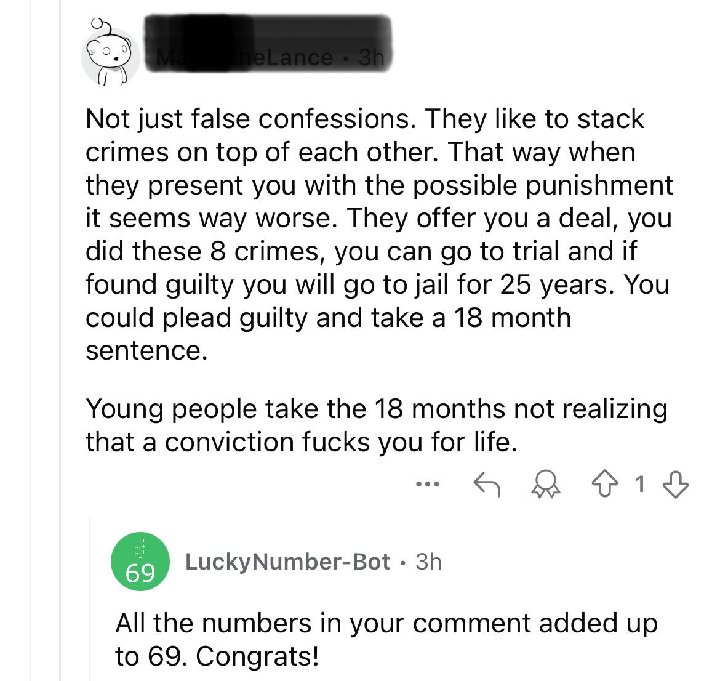
Task: Open the commenter's Snoo avatar
Action: (x=111, y=57)
